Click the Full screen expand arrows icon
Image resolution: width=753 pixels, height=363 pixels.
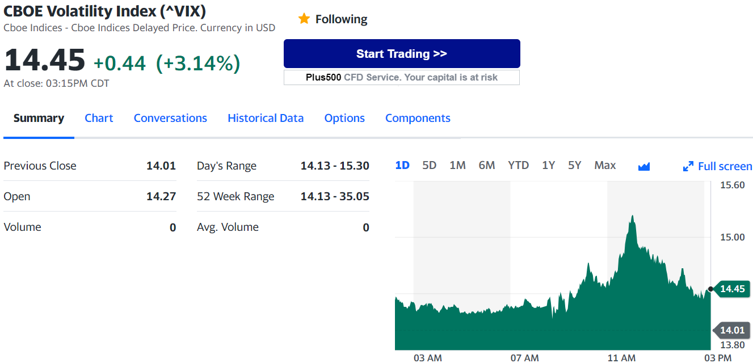pyautogui.click(x=688, y=166)
